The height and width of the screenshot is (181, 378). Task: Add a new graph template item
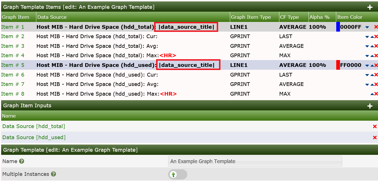point(370,7)
